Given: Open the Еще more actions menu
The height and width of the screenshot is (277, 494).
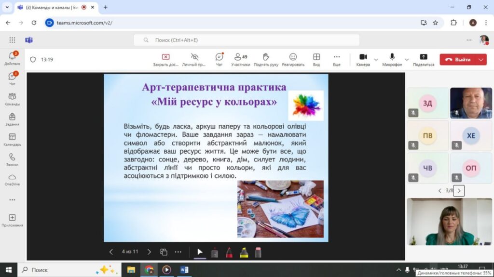Looking at the screenshot, I should (337, 59).
